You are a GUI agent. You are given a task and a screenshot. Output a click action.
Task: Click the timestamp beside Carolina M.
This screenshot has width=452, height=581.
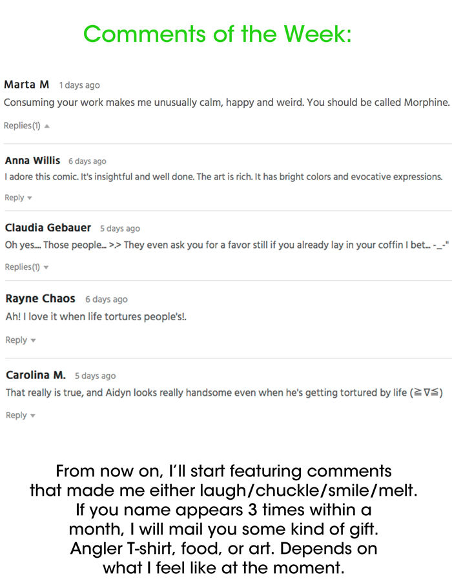coord(95,376)
